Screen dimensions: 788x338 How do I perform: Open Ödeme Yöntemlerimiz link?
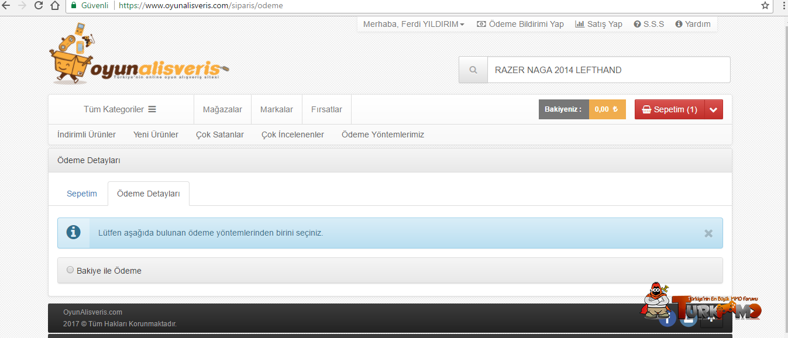tap(383, 134)
